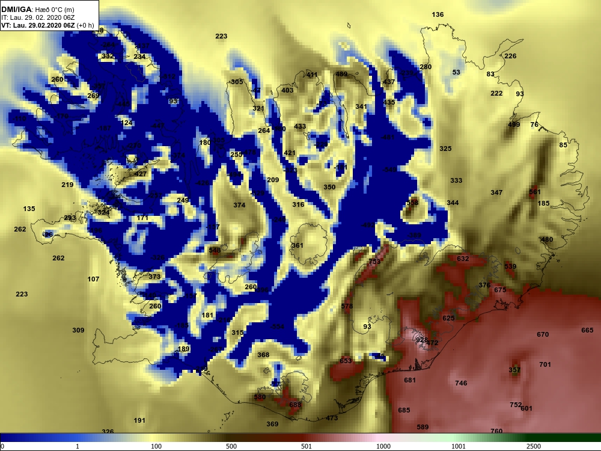This screenshot has height=451, width=601.
Task: Click the map value 316
Action: (298, 204)
